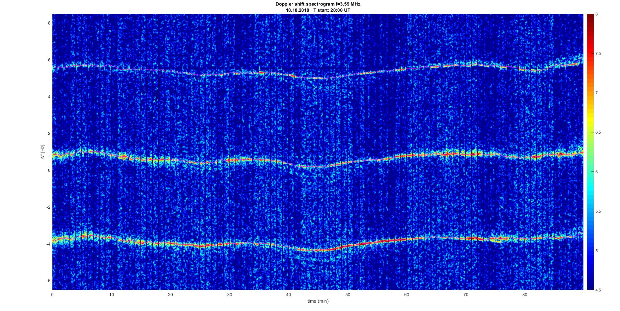Click the subtitle "10.10.2018 T start: 20:00 UT"
Screen dimensions: 620x311
[x=318, y=10]
